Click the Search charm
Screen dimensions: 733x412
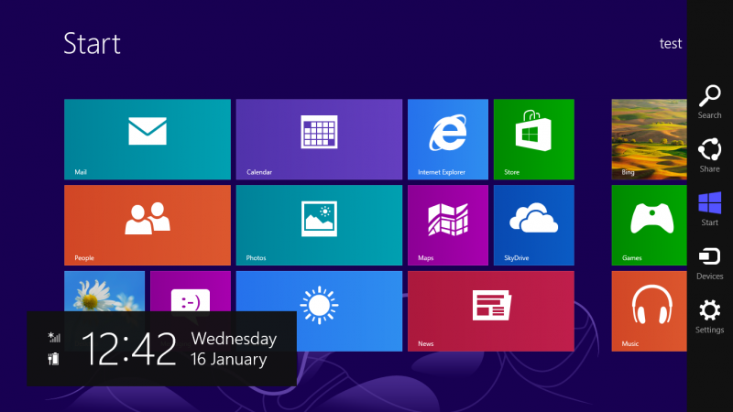tap(709, 102)
